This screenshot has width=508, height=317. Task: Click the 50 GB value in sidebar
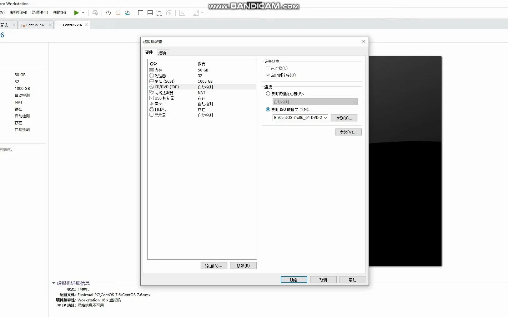click(20, 75)
